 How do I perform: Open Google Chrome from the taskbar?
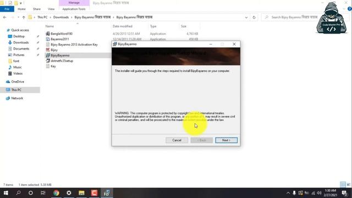click(56, 193)
